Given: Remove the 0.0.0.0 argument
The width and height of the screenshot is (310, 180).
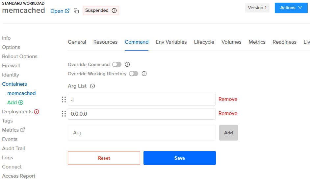Looking at the screenshot, I should [x=228, y=113].
